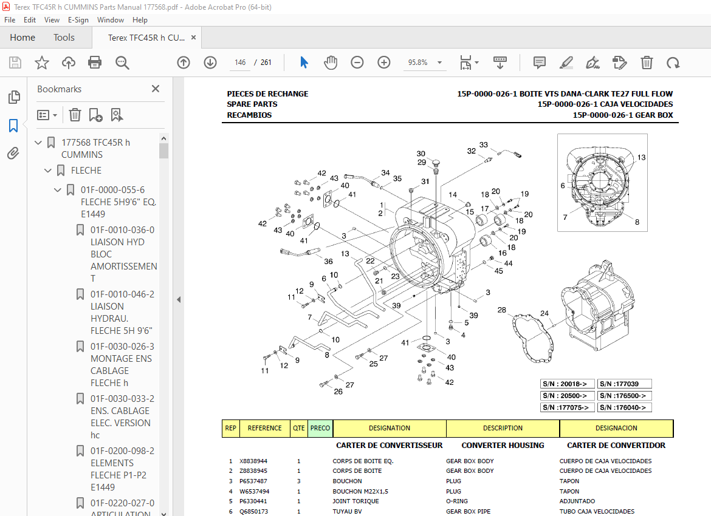The height and width of the screenshot is (516, 711).
Task: Open bookmark 01F-0010-046-2 LIAISON HYDRAU.
Action: coord(122,313)
